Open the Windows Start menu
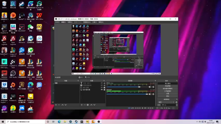 (x=2, y=122)
